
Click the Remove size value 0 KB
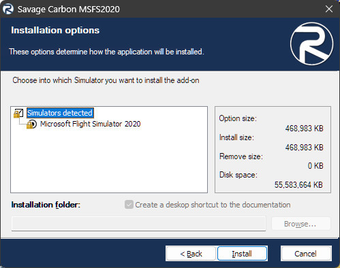[315, 166]
